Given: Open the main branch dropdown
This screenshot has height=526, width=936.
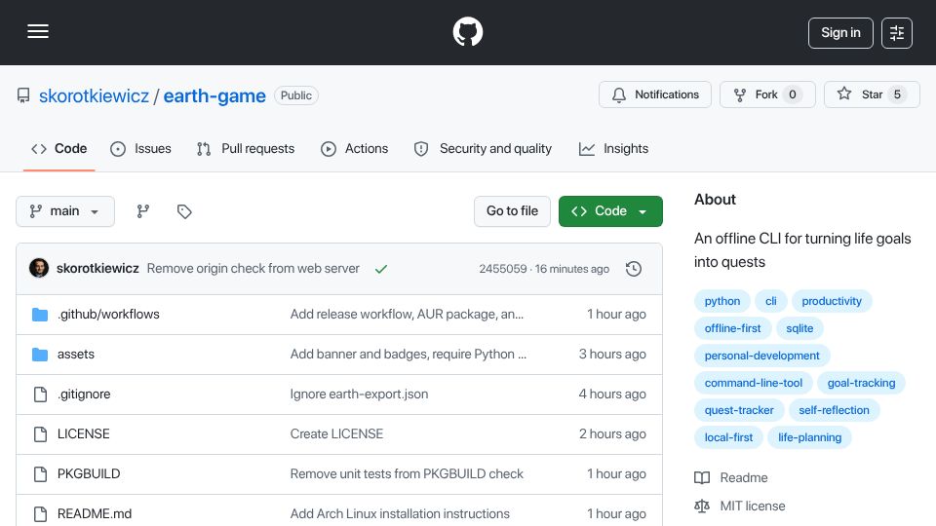Looking at the screenshot, I should tap(65, 211).
